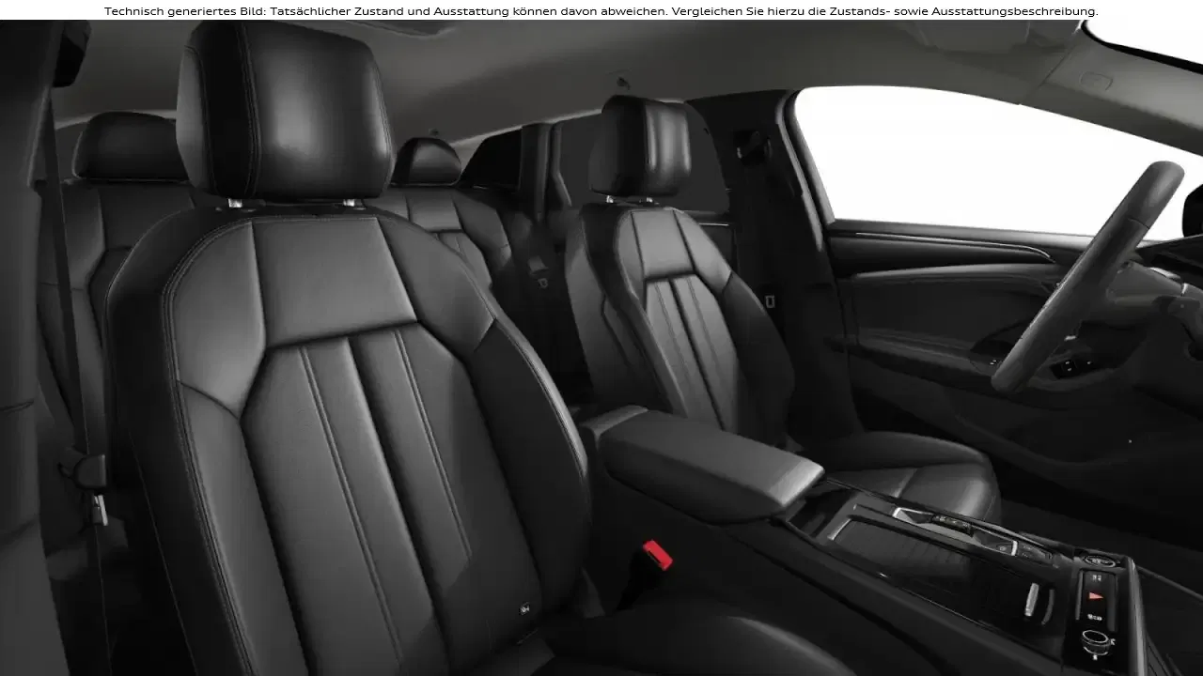Click the round volume knob on console
The height and width of the screenshot is (676, 1203).
[x=1095, y=641]
